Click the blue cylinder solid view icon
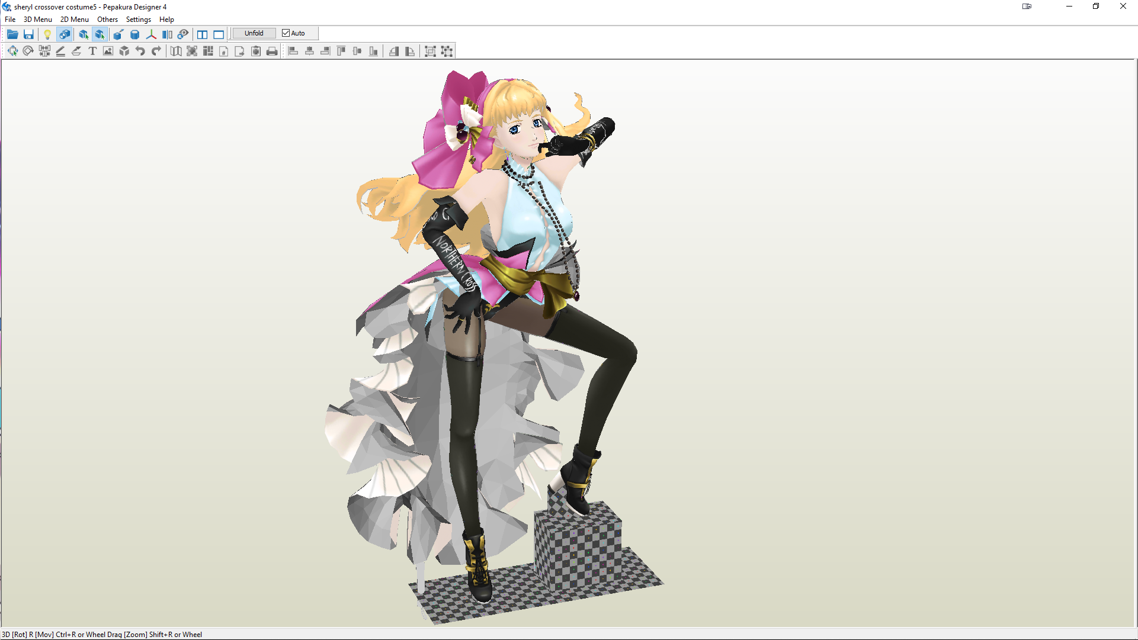The height and width of the screenshot is (640, 1138). coord(134,34)
